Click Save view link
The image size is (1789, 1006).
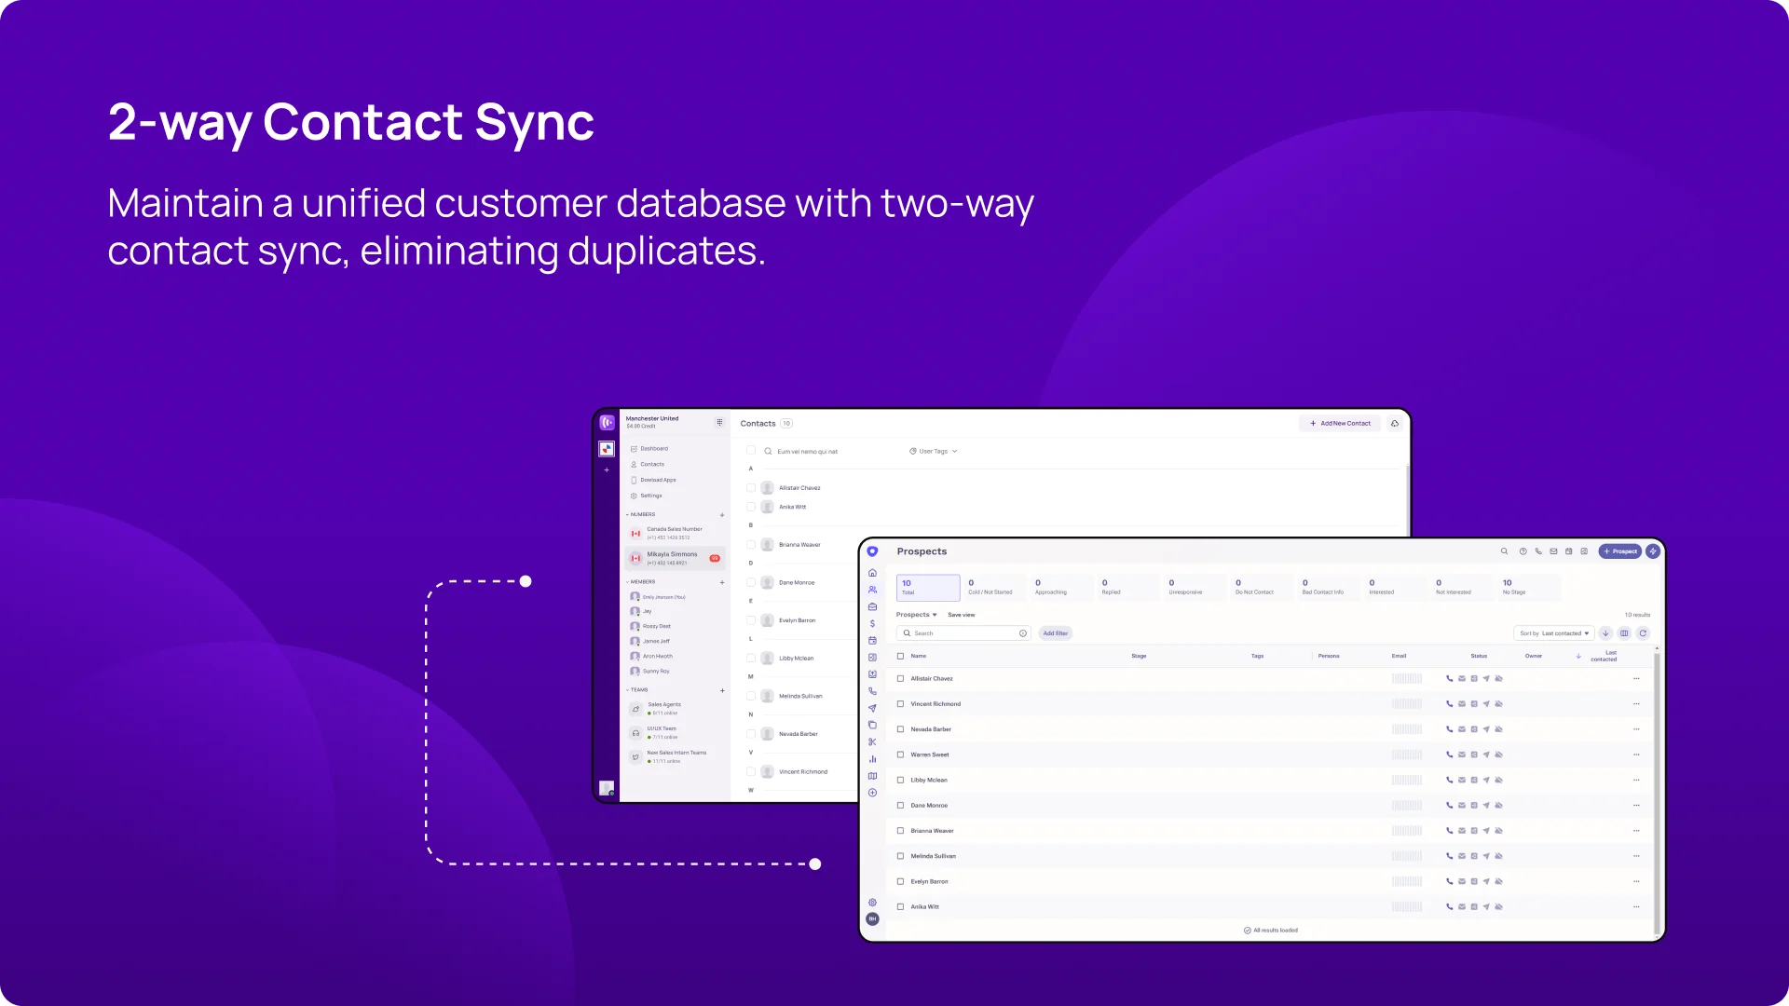coord(962,615)
